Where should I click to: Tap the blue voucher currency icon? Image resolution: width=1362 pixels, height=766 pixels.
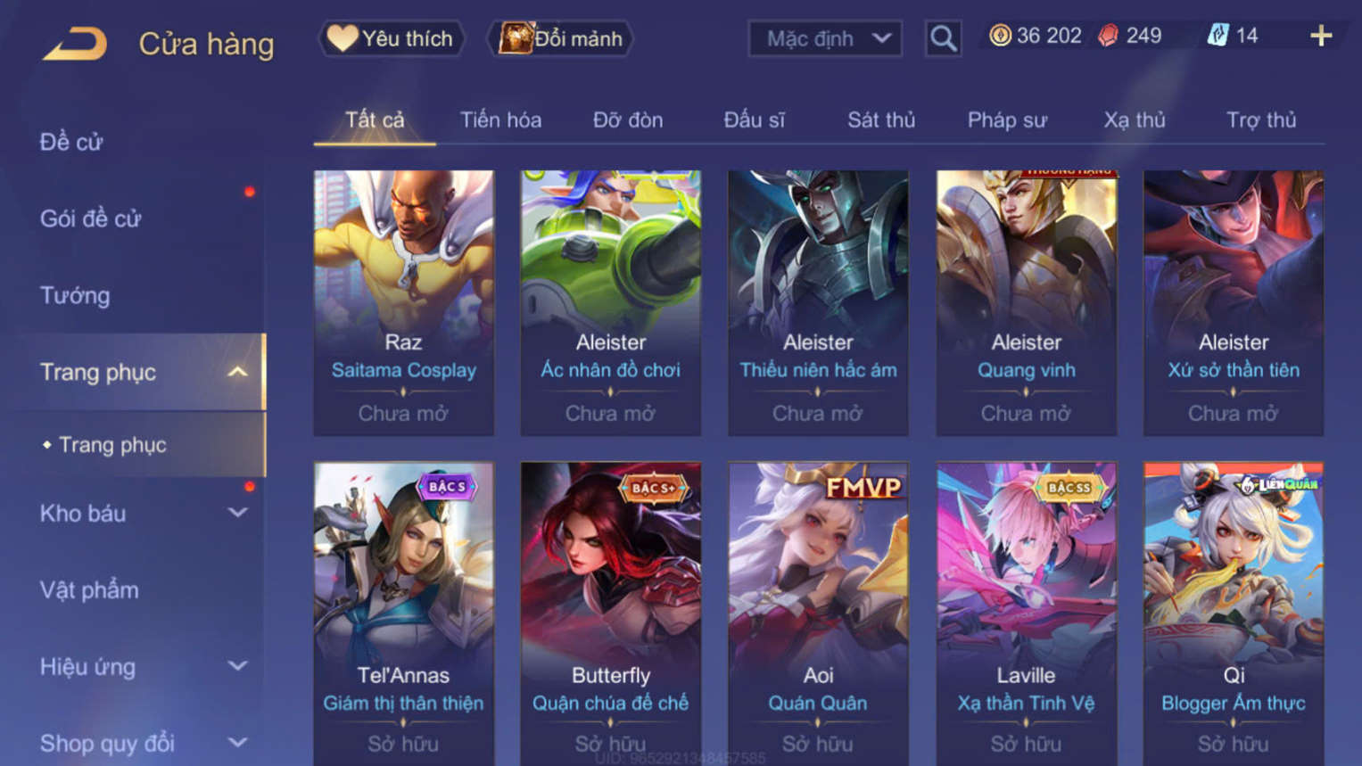1218,36
